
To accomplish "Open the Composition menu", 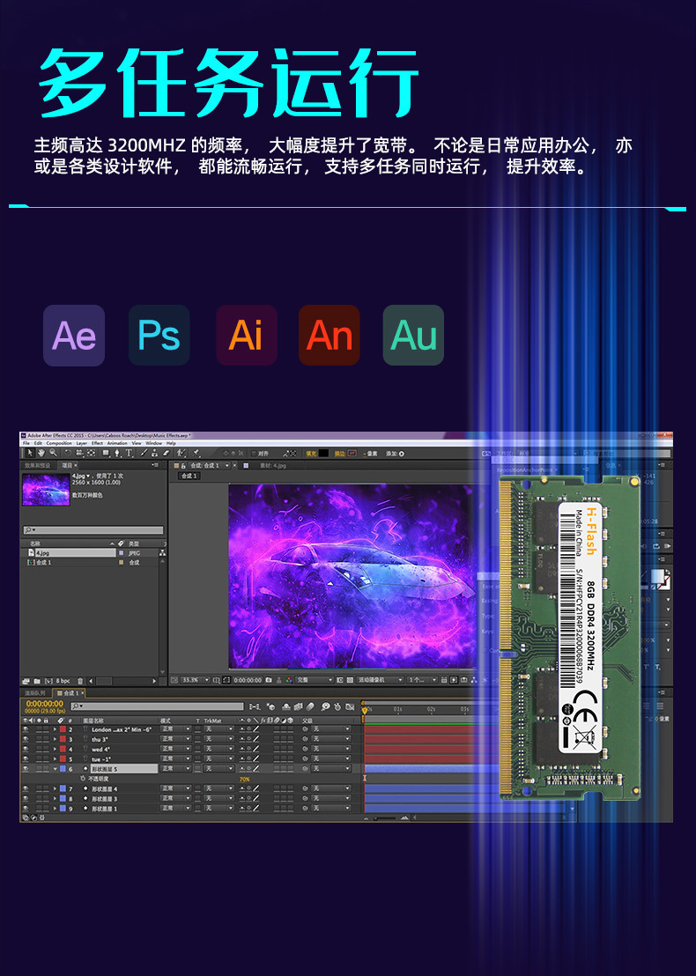I will point(59,443).
